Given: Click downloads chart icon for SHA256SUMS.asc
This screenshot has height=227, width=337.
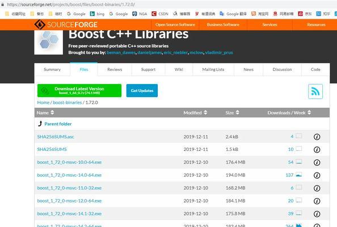Looking at the screenshot, I should (x=299, y=136).
